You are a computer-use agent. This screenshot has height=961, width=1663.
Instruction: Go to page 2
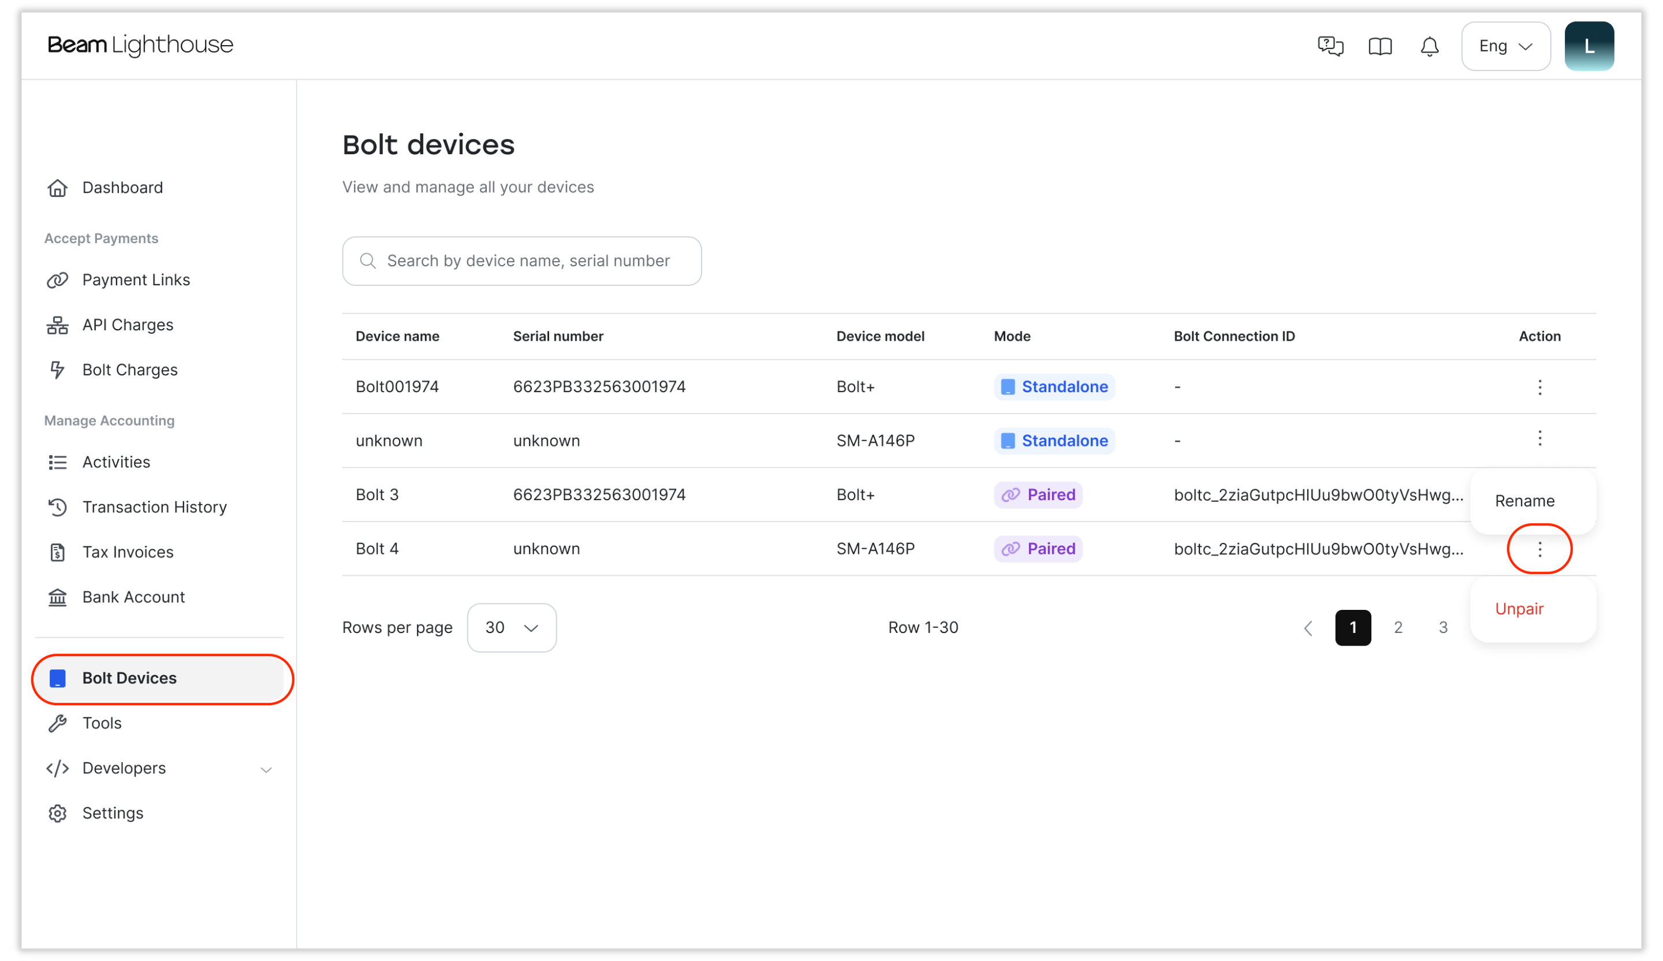1398,628
